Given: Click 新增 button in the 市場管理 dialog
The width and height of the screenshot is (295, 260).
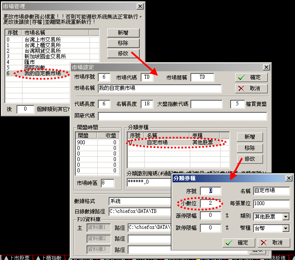Looking at the screenshot, I should pos(122,33).
